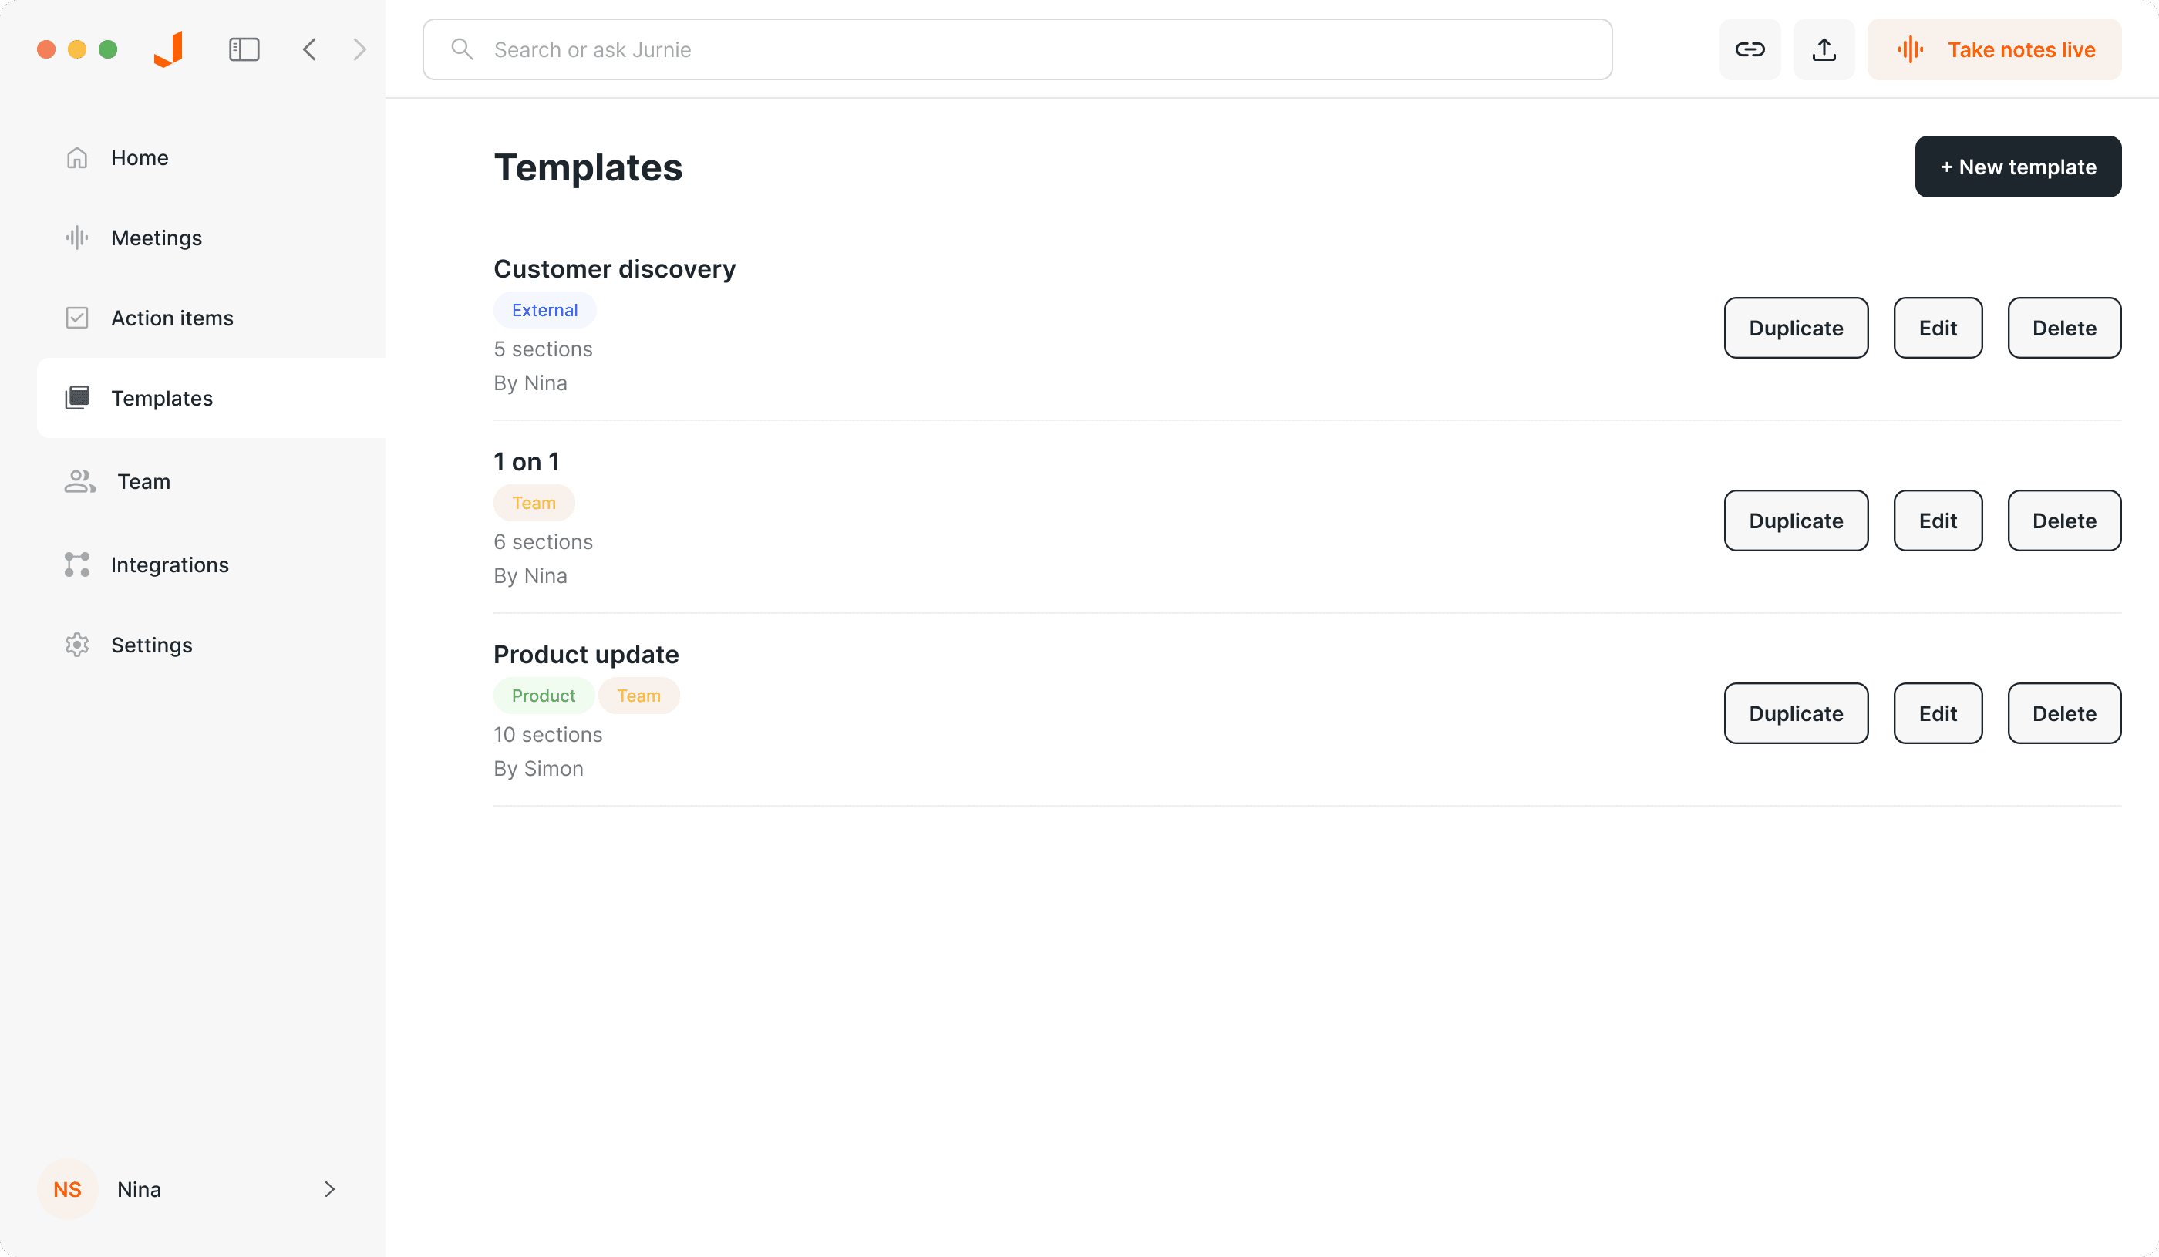
Task: Select the Templates sidebar entry
Action: coord(162,398)
